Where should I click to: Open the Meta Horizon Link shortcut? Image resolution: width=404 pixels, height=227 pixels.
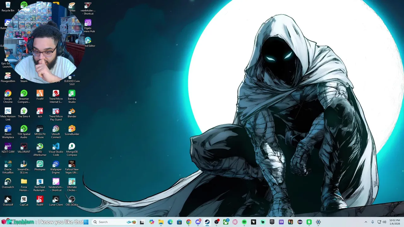(8, 114)
